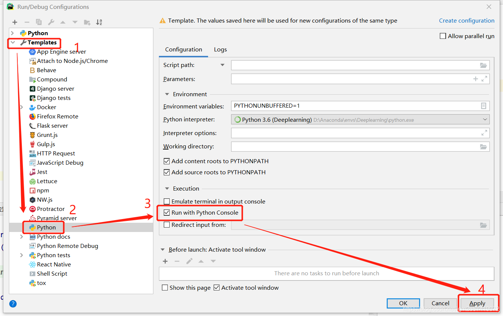503x316 pixels.
Task: Browse for script path folder icon
Action: point(483,65)
